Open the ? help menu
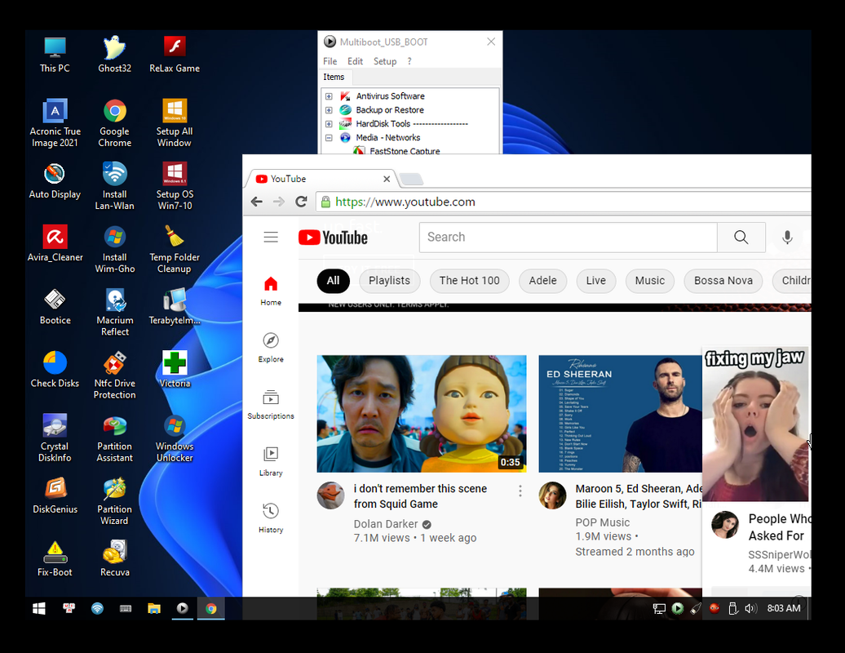 tap(409, 61)
